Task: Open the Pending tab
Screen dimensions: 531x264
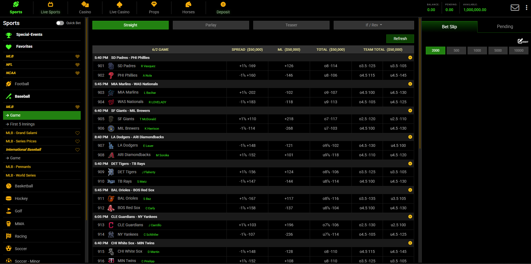Action: pyautogui.click(x=505, y=27)
